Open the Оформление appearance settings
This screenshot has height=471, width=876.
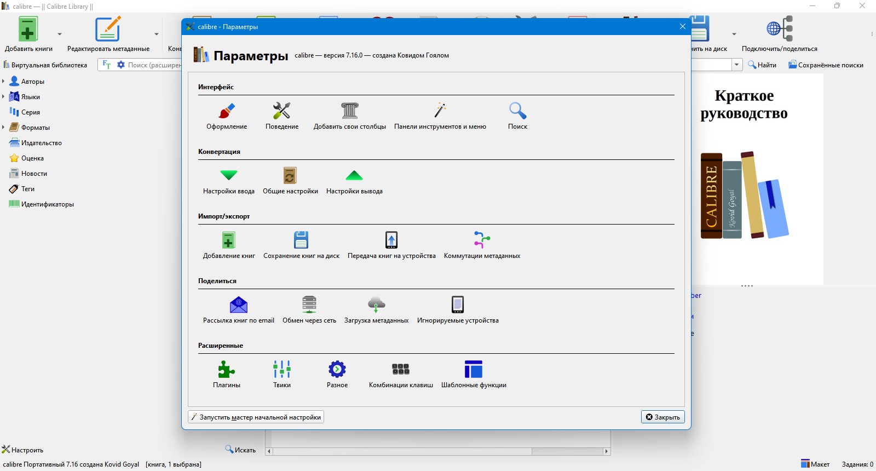(x=227, y=116)
